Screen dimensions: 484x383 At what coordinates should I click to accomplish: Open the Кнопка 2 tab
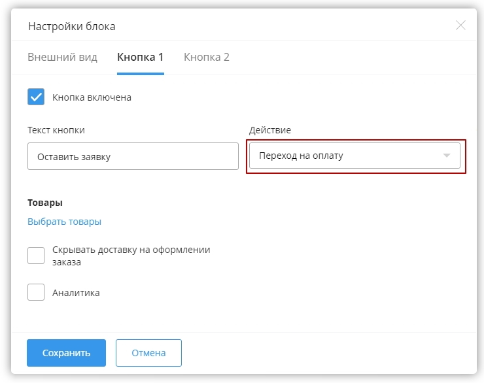[x=206, y=57]
